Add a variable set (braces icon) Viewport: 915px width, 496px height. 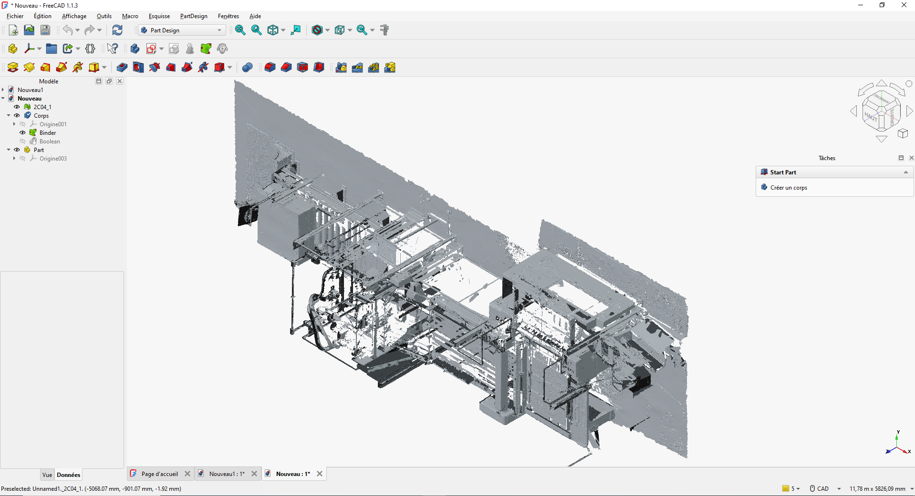(90, 49)
